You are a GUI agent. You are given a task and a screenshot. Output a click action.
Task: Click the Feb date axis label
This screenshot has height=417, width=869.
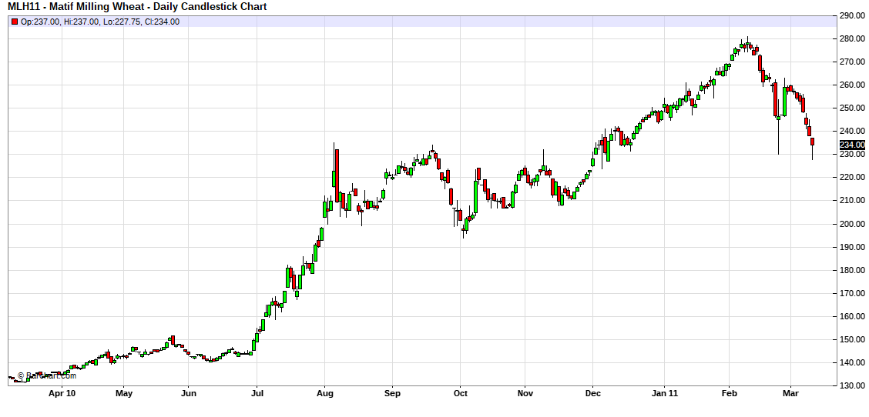728,393
